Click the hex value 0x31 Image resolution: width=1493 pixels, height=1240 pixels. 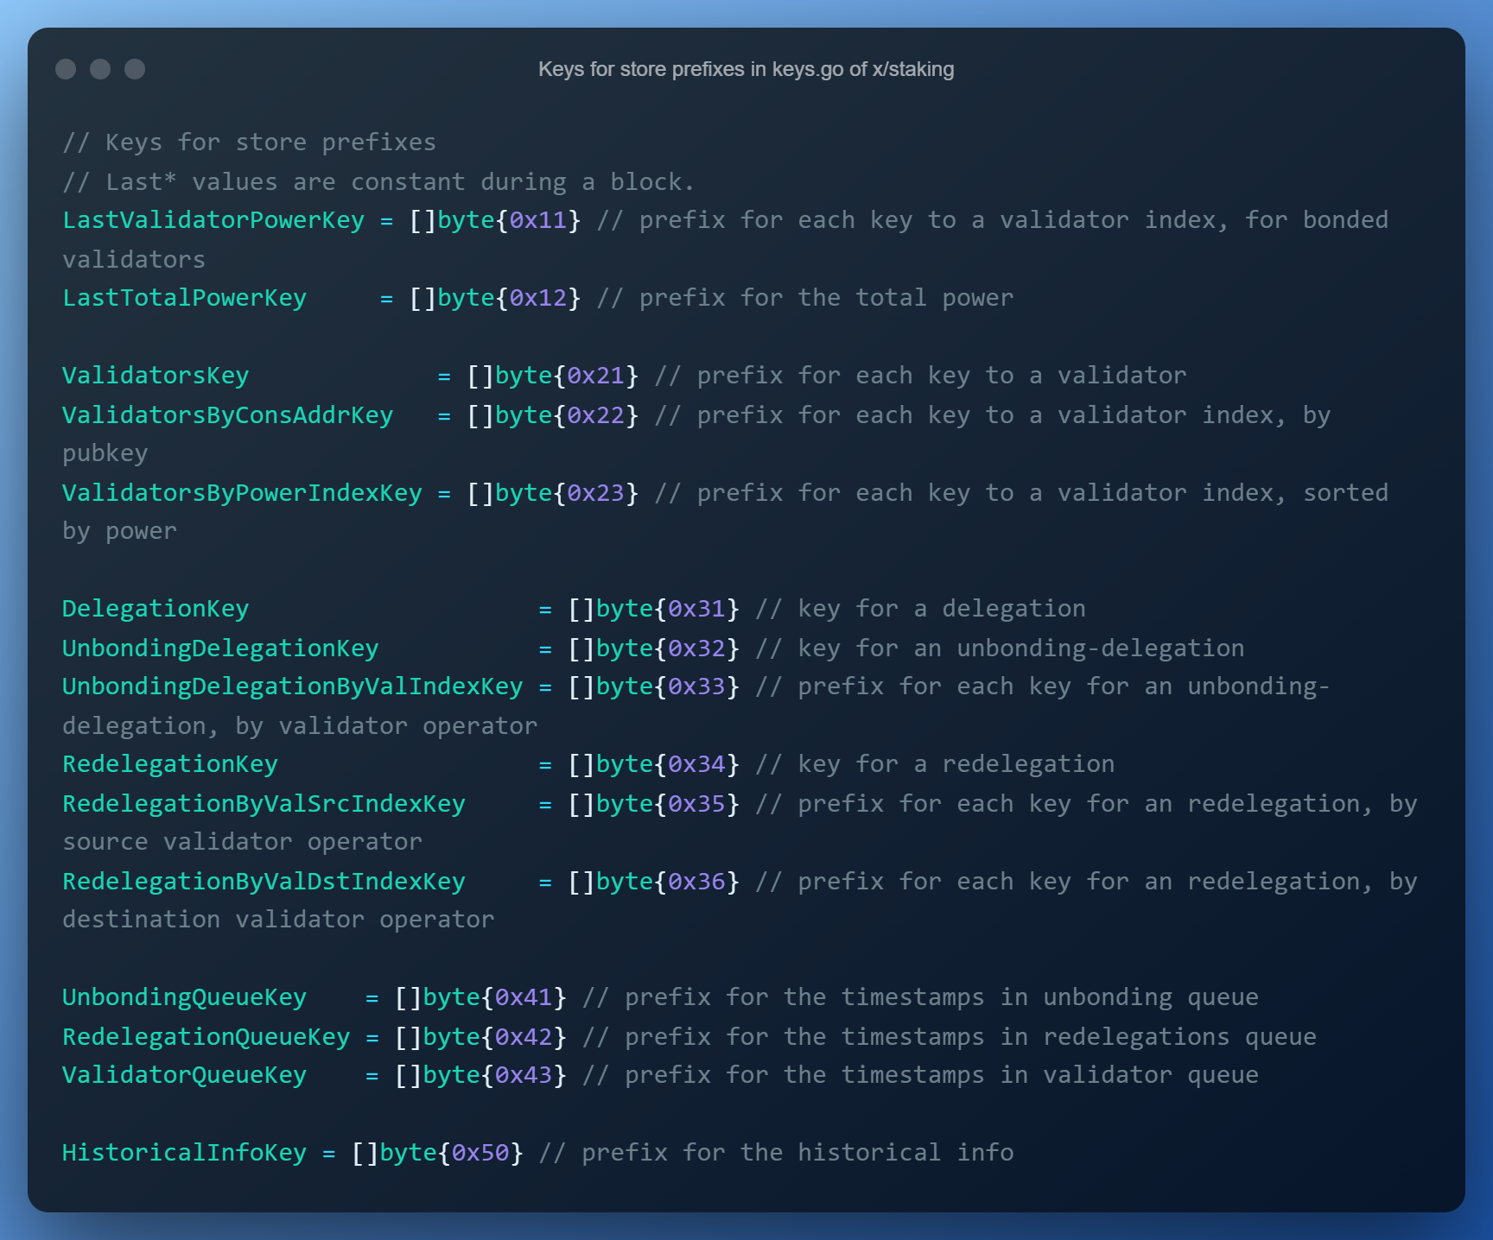click(x=697, y=609)
